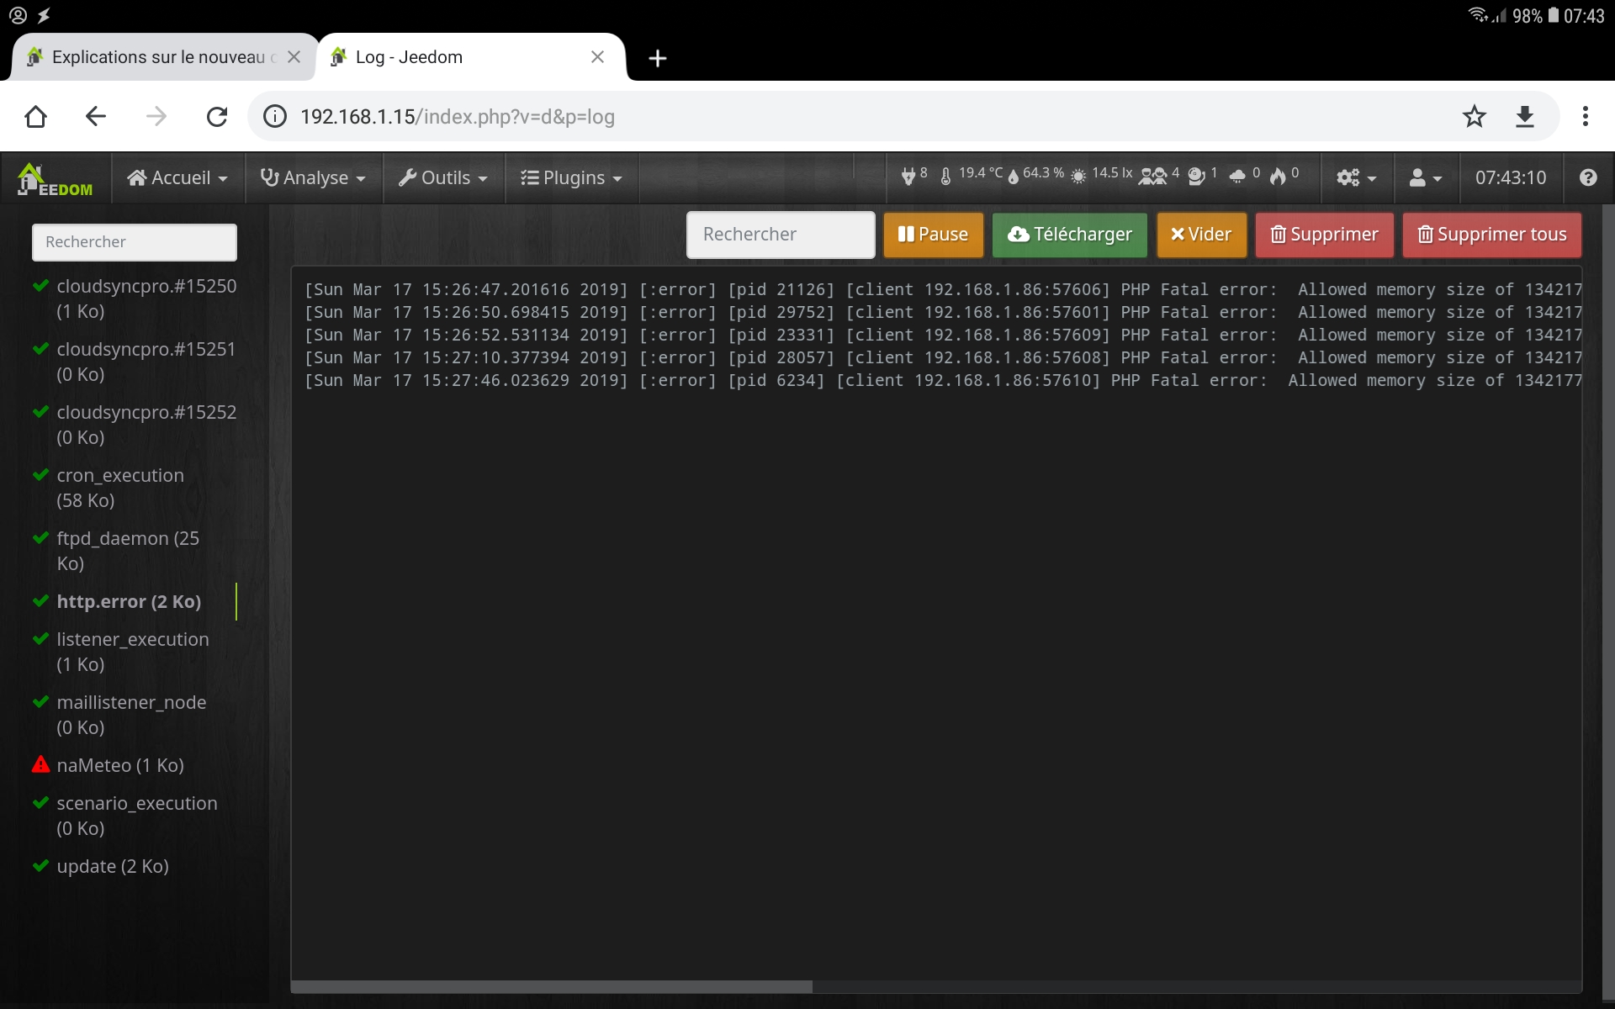Open the Plugins dropdown menu
Screen dimensions: 1615x1009
pyautogui.click(x=572, y=178)
